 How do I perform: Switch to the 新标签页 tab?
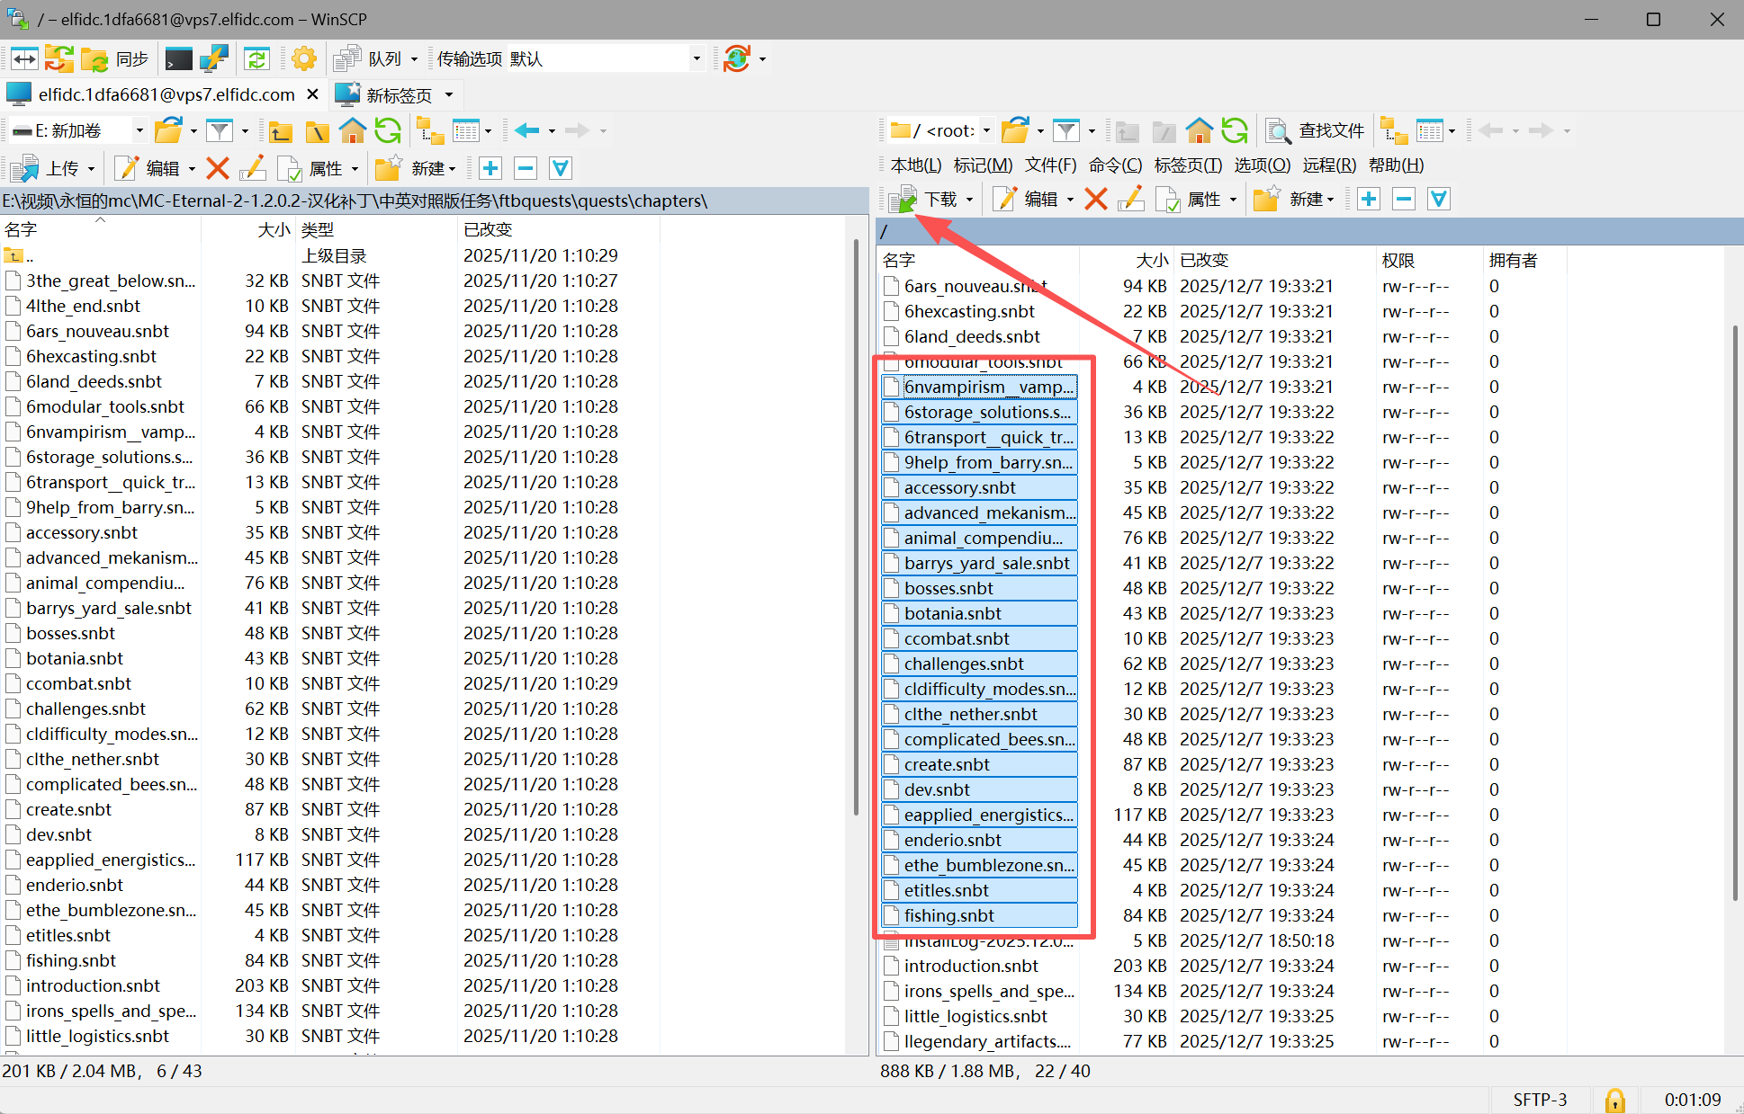[x=398, y=94]
